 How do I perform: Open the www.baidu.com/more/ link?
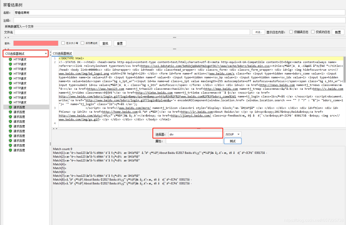tap(135, 108)
